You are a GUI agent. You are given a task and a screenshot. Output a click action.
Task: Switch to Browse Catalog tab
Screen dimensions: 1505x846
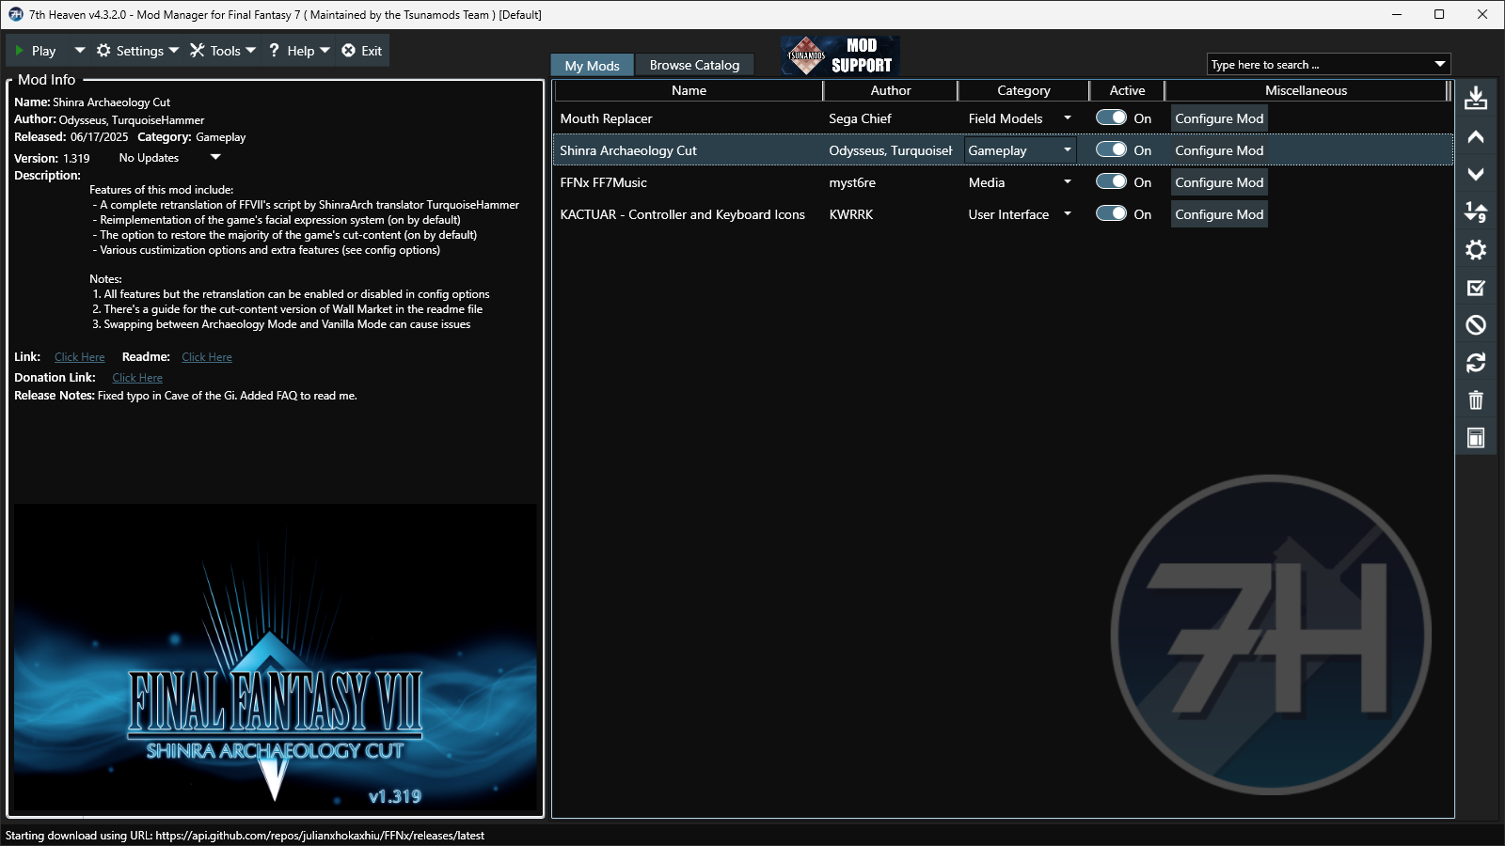(694, 65)
